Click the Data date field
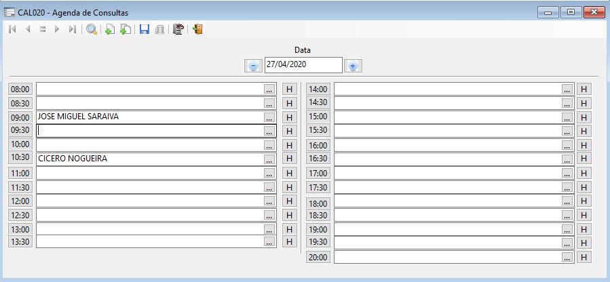This screenshot has width=610, height=282. coord(303,65)
